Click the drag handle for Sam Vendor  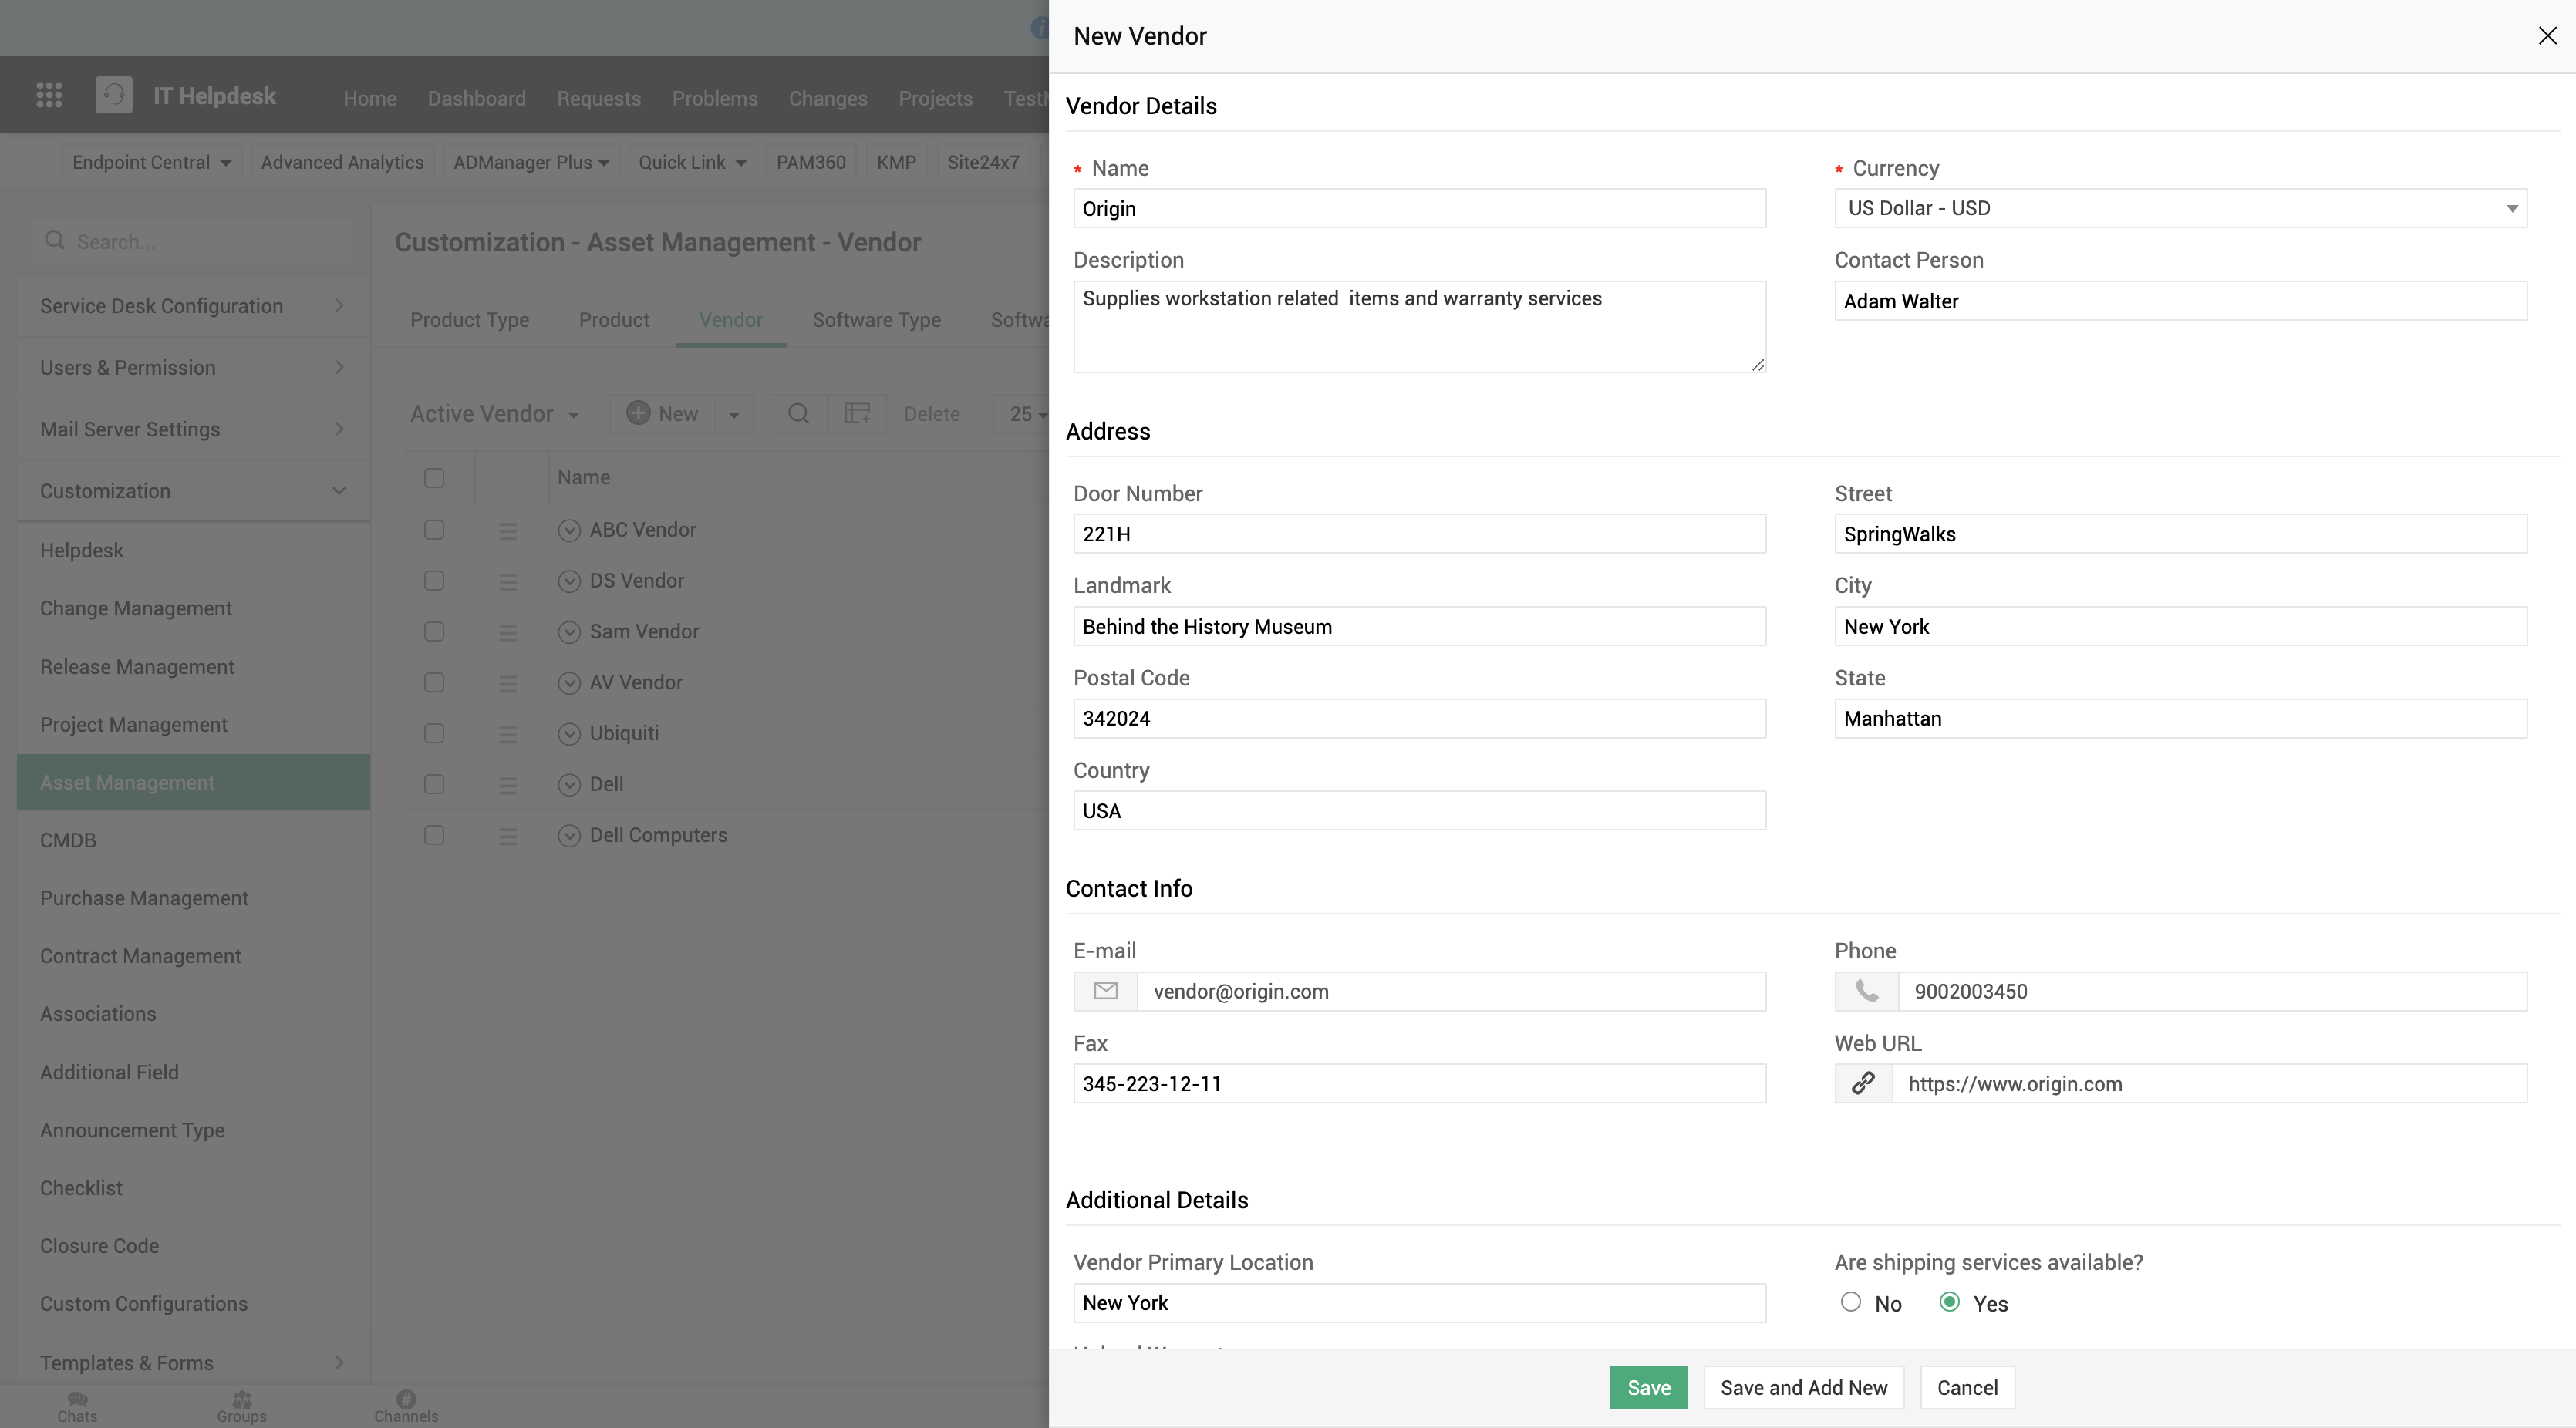508,632
